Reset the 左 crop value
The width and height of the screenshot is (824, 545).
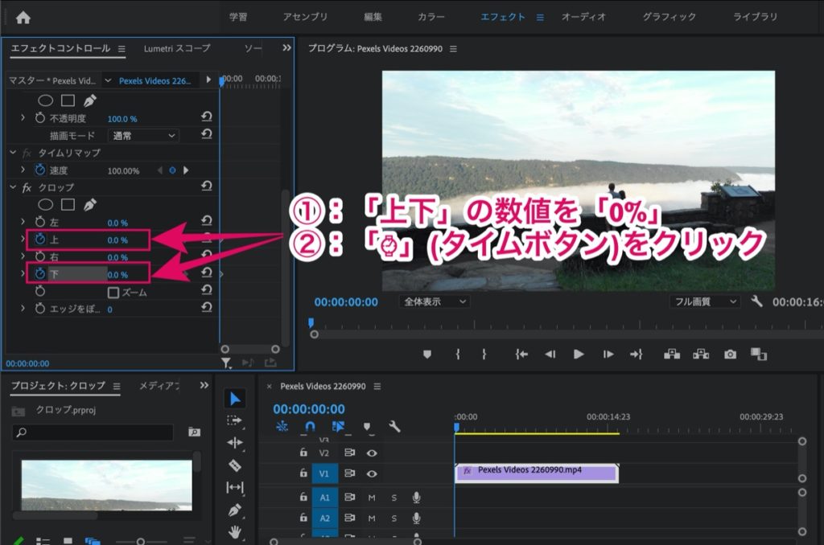point(207,220)
